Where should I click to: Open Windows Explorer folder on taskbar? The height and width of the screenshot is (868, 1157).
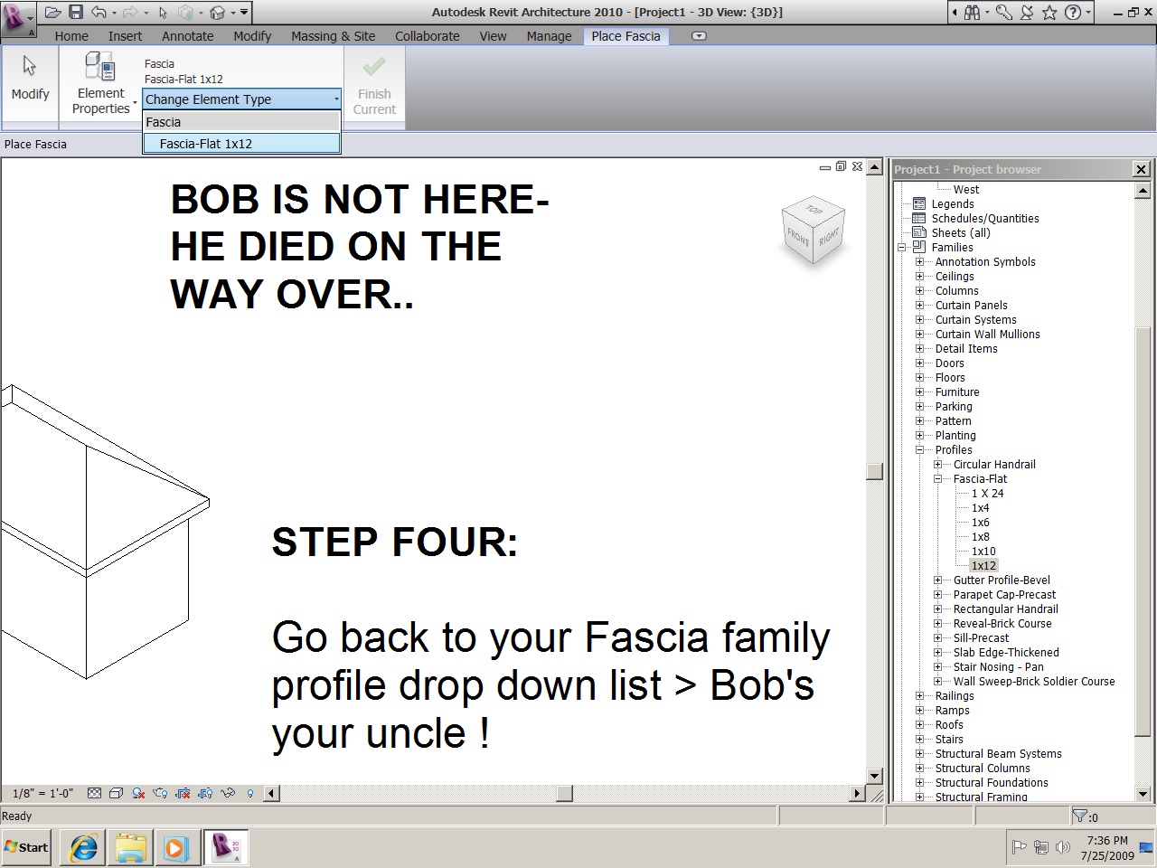131,848
